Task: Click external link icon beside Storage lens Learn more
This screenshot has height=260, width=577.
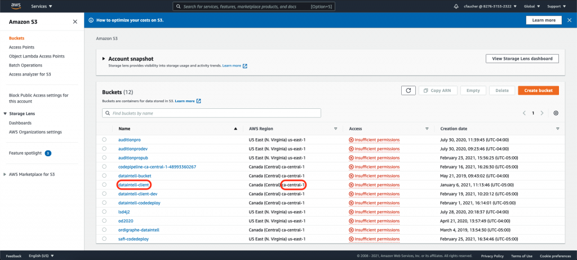Action: 245,66
